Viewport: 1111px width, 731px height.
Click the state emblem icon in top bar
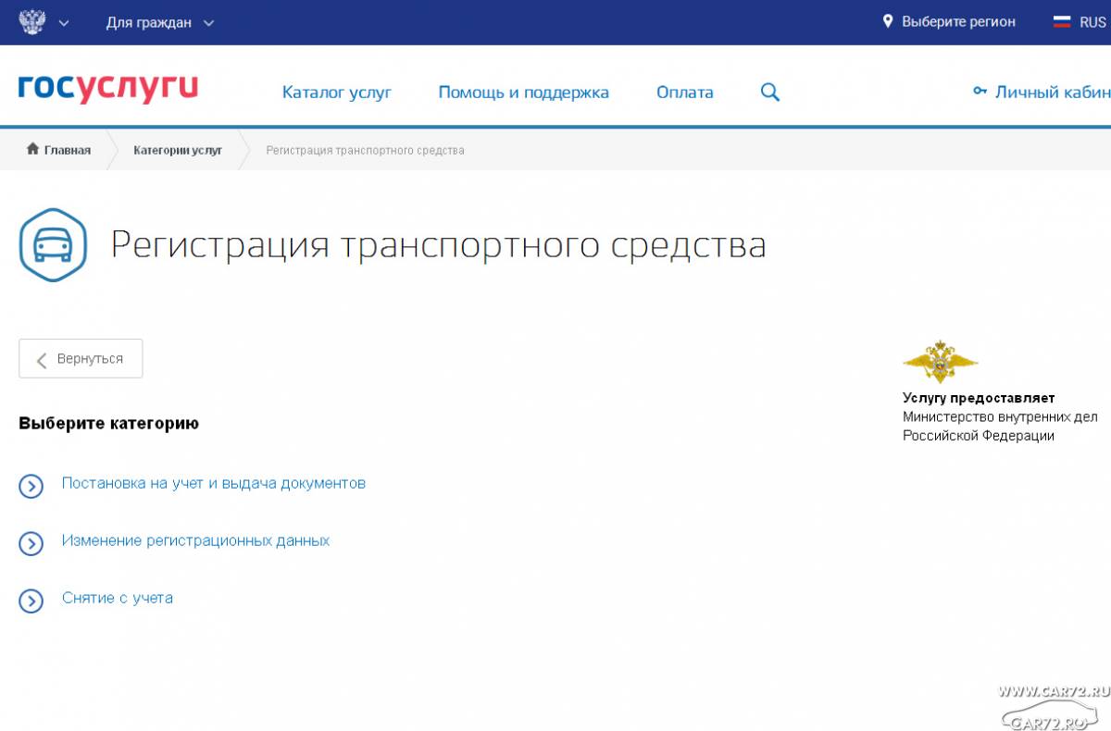(32, 22)
